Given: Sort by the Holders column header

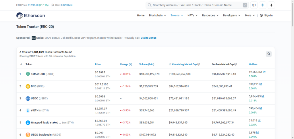Looking at the screenshot, I should [253, 64].
